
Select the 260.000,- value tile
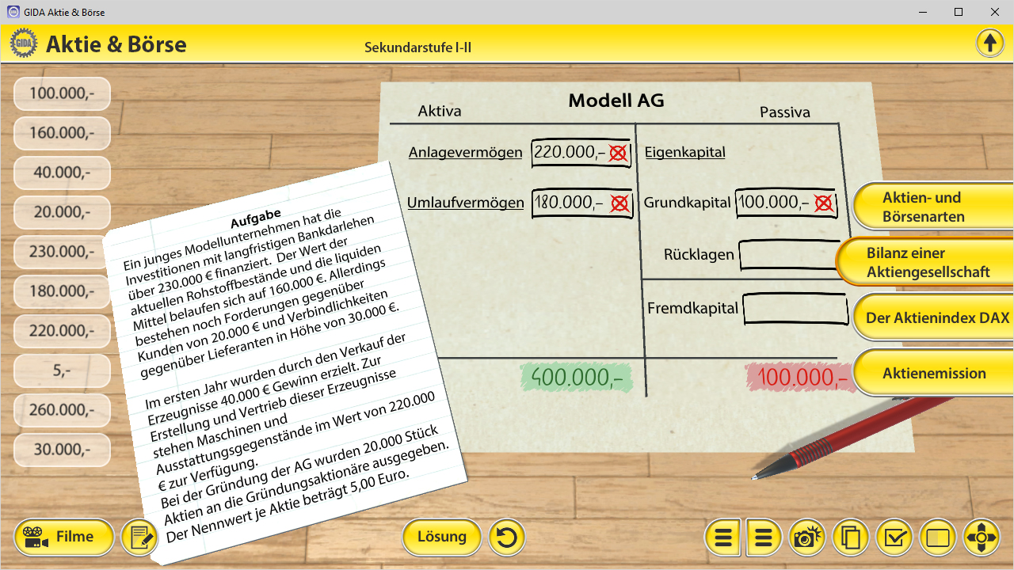[62, 410]
